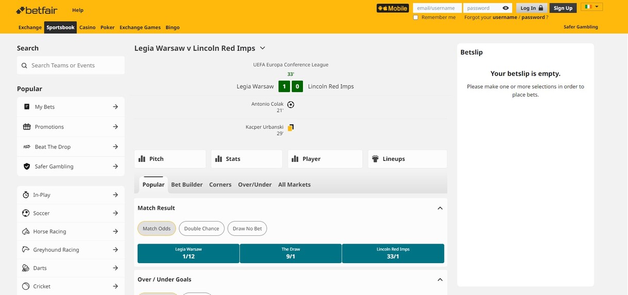
Task: Open Beat The Drop via its arrow
Action: point(115,147)
